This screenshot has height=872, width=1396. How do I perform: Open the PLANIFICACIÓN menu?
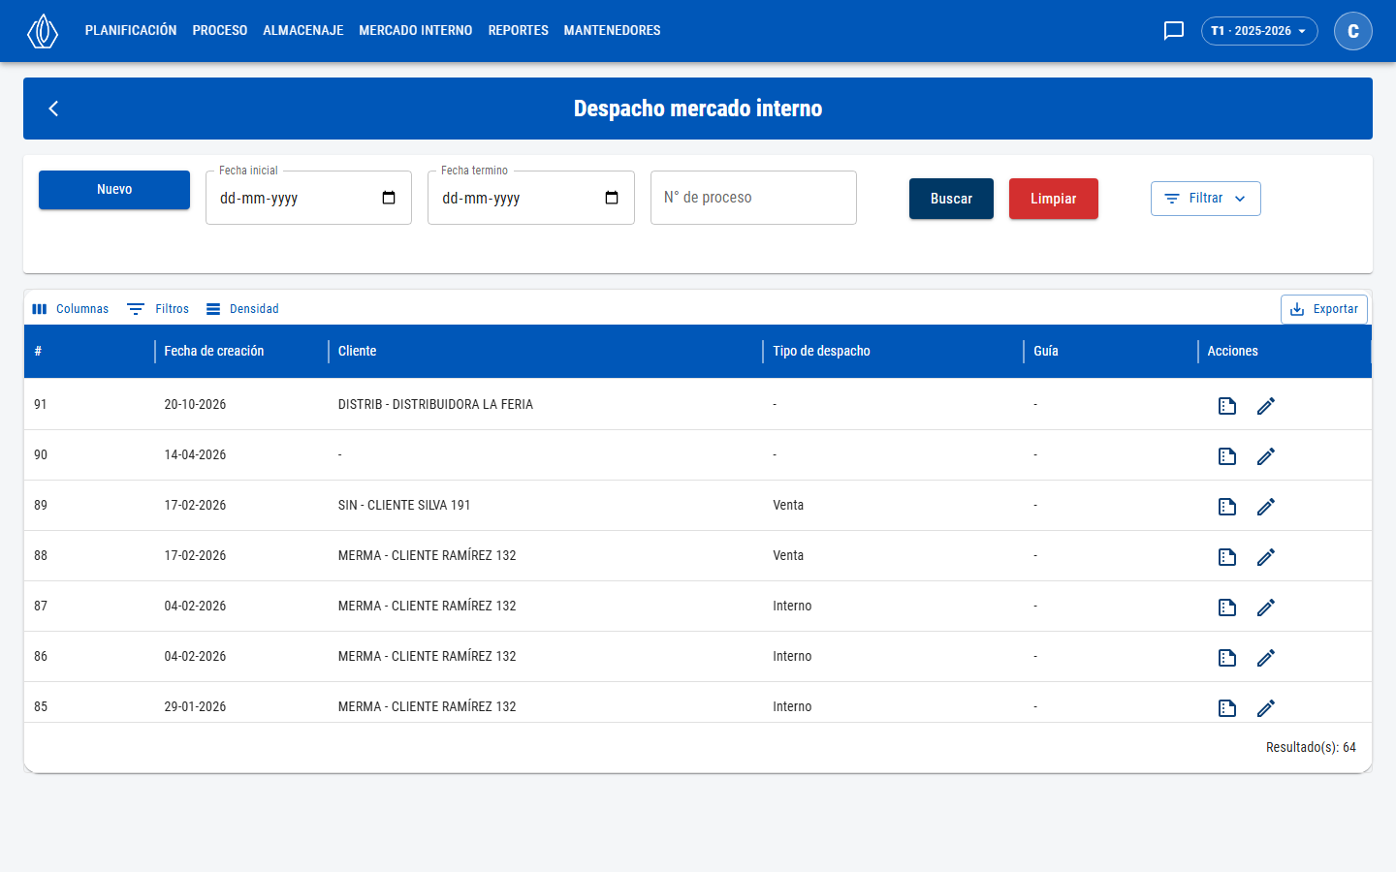tap(131, 31)
